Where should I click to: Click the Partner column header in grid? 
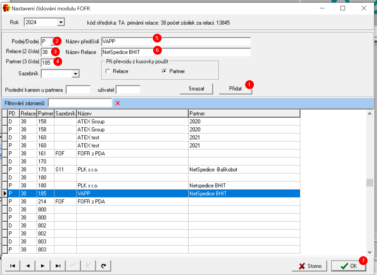(x=244, y=113)
